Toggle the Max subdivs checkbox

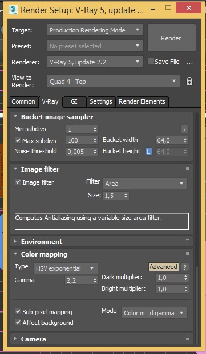(18, 140)
